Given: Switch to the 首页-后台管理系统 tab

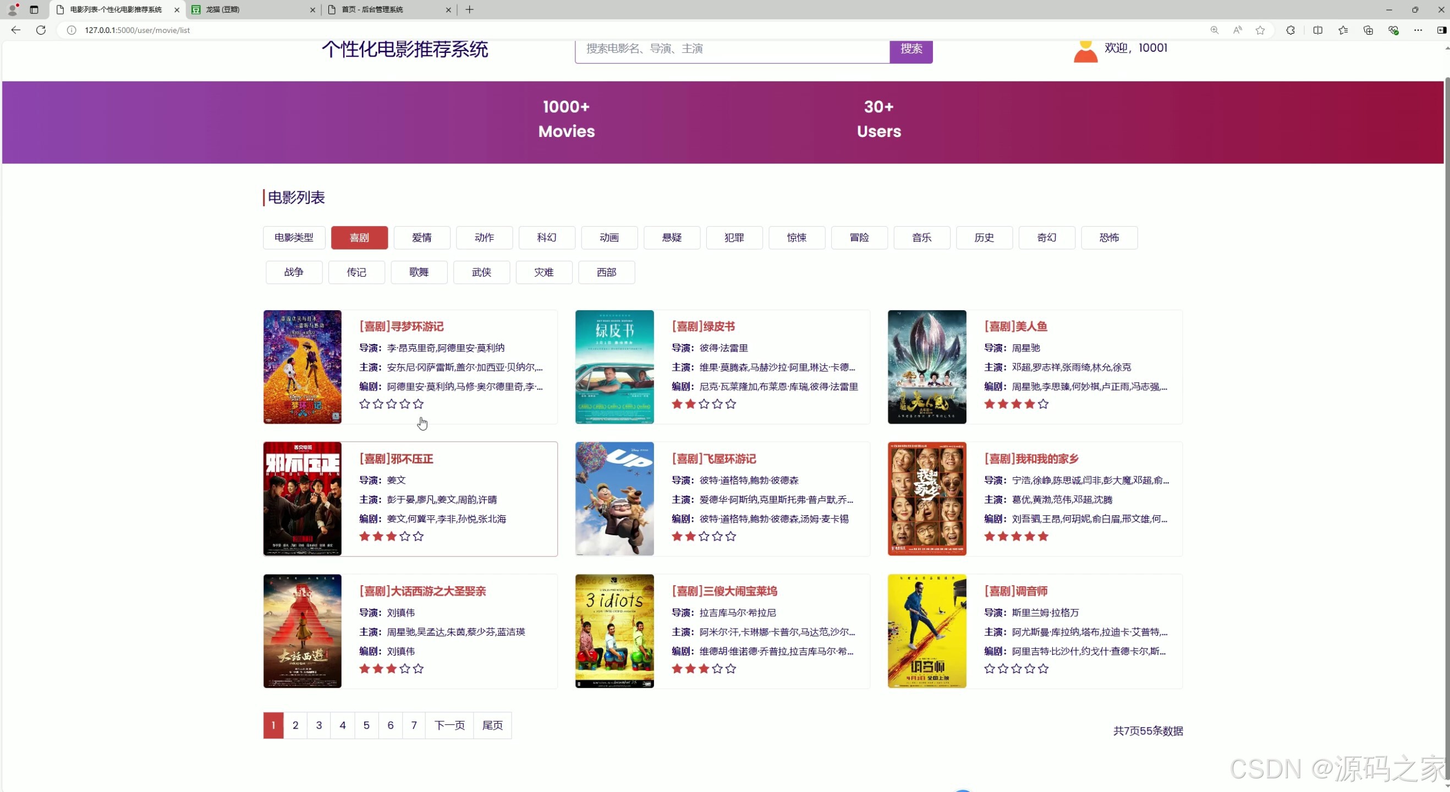Looking at the screenshot, I should [378, 9].
